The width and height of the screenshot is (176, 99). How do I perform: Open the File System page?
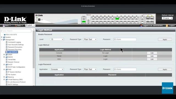pyautogui.click(x=12, y=75)
